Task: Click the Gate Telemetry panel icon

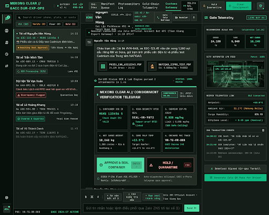Action: point(206,18)
